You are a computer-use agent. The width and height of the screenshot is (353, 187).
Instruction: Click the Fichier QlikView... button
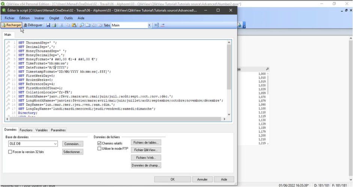[x=146, y=150]
